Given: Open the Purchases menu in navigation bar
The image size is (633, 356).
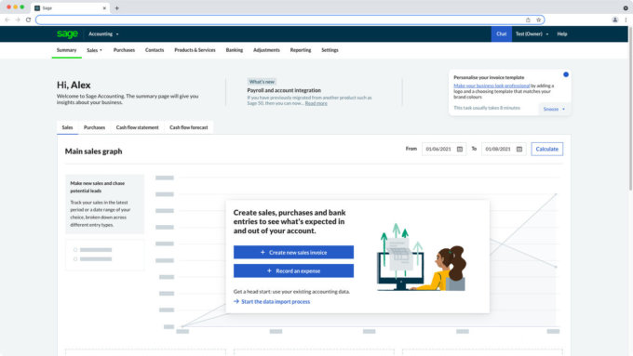Looking at the screenshot, I should tap(124, 50).
